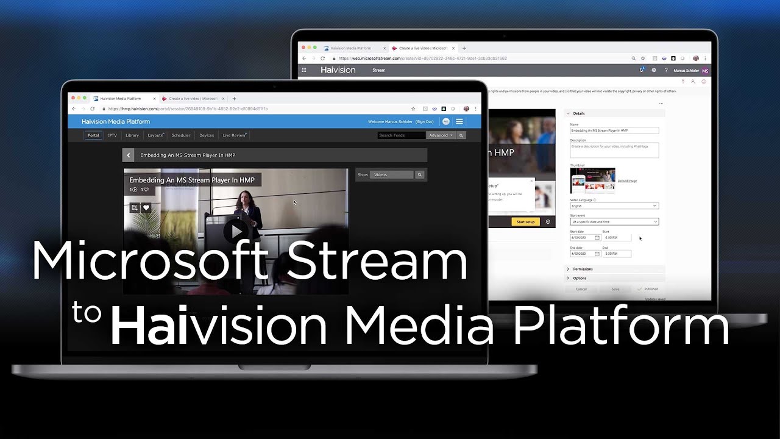Click the Sign Out link
This screenshot has width=780, height=439.
point(425,121)
